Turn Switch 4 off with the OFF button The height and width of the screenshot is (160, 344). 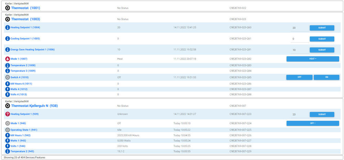tap(299, 77)
